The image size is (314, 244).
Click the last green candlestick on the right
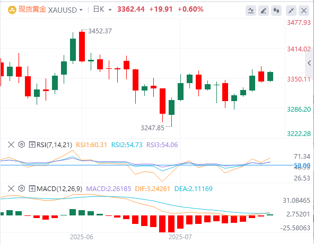271,77
